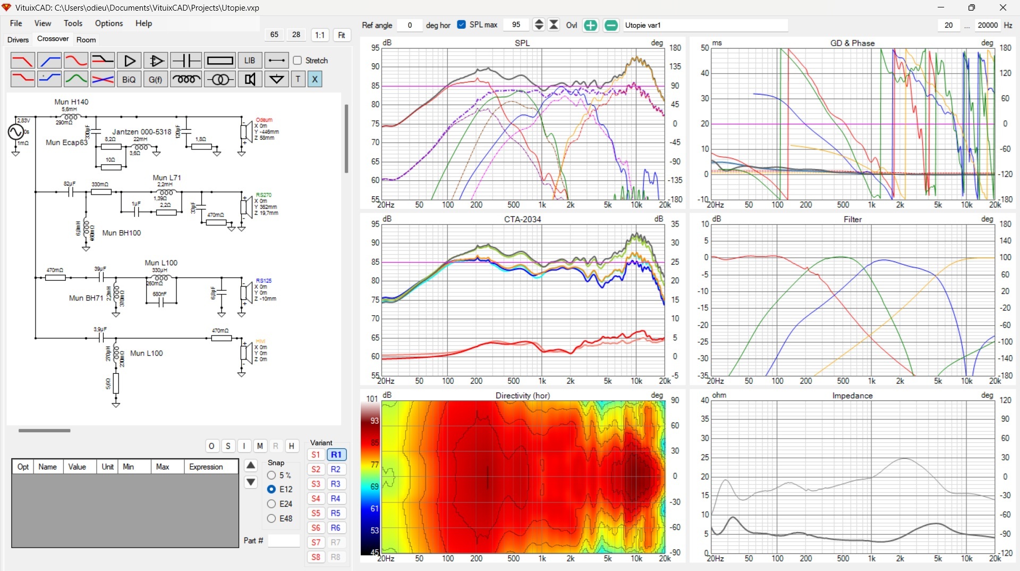Insert a capacitor from the component toolbar
This screenshot has width=1020, height=571.
(186, 61)
